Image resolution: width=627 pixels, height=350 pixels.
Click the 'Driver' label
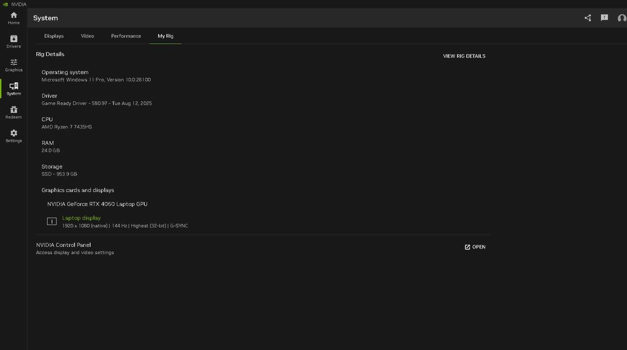[x=49, y=95]
